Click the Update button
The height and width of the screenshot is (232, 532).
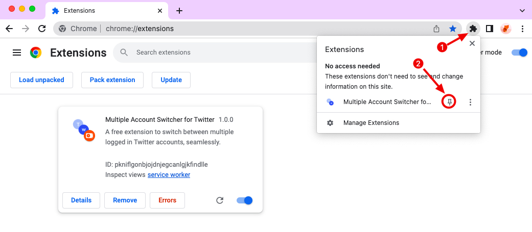pos(171,80)
